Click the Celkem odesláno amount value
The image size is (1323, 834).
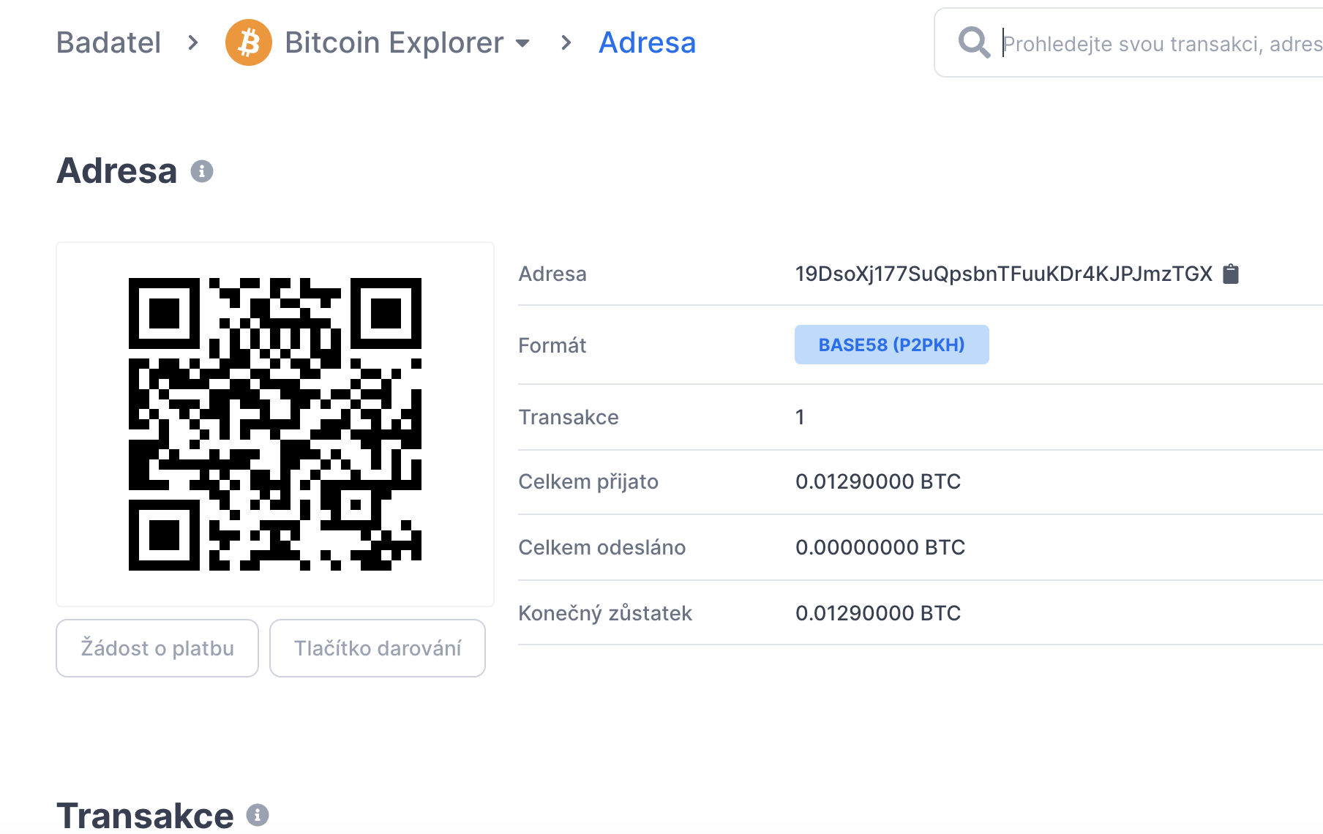[880, 547]
